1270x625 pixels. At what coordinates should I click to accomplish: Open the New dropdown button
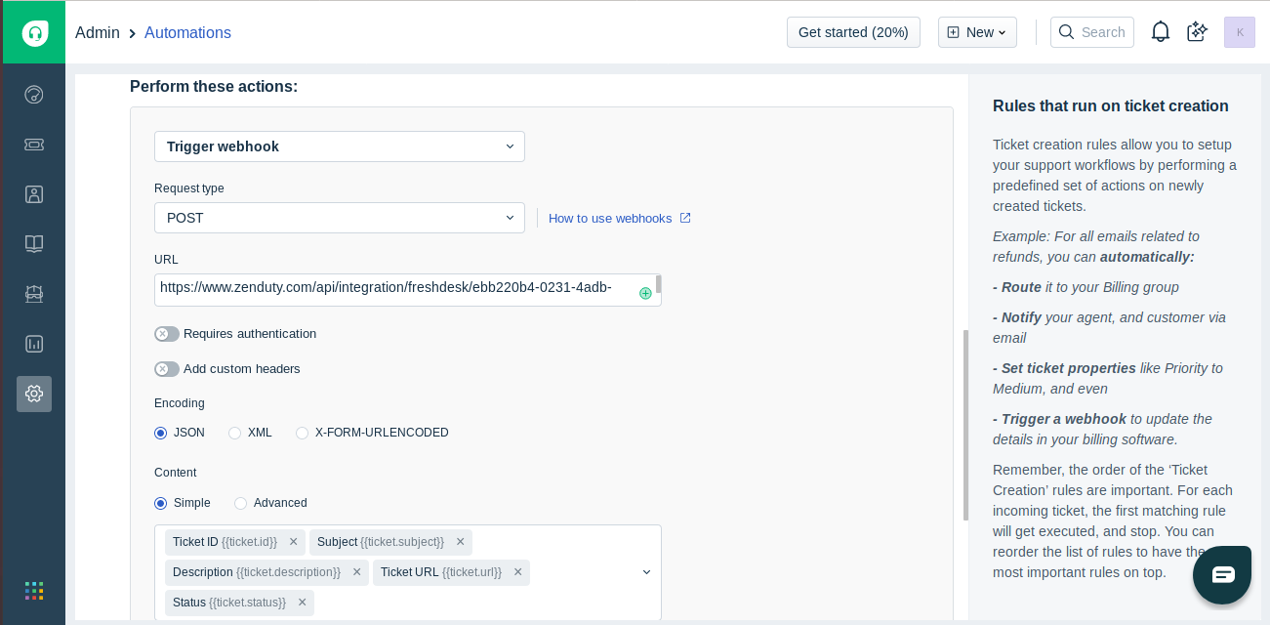pyautogui.click(x=977, y=32)
